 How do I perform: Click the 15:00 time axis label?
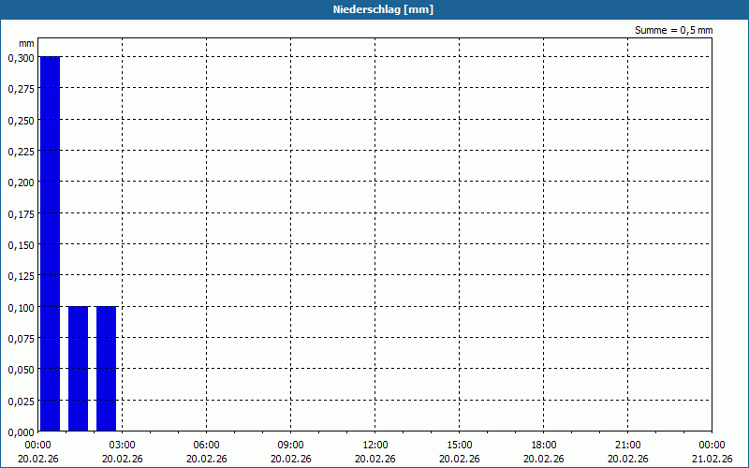459,446
